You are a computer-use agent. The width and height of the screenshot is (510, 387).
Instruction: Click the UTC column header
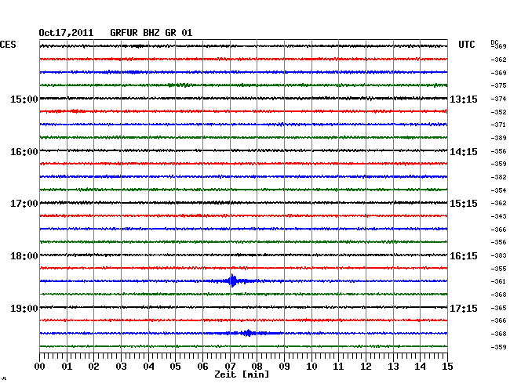[x=466, y=45]
